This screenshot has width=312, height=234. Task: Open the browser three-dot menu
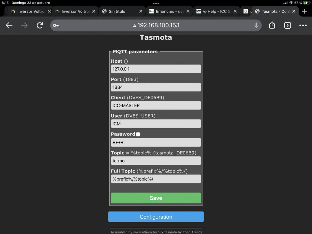tap(303, 25)
